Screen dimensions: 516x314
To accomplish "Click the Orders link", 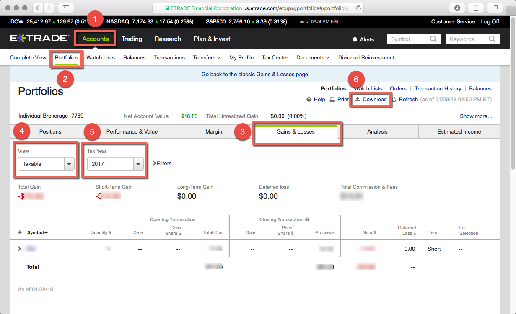I will tap(398, 89).
